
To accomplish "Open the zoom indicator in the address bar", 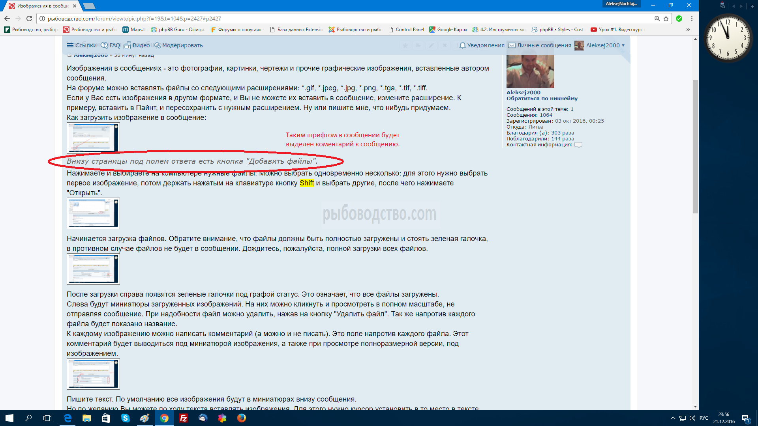I will coord(657,19).
